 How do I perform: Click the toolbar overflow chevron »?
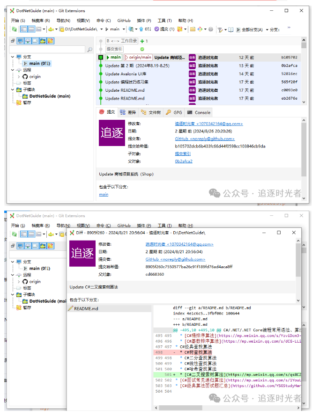pos(289,28)
